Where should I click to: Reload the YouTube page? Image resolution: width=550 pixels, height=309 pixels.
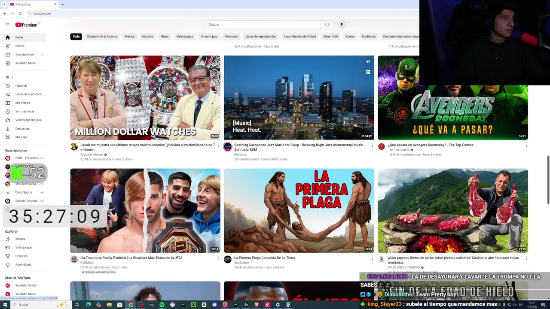(x=20, y=13)
